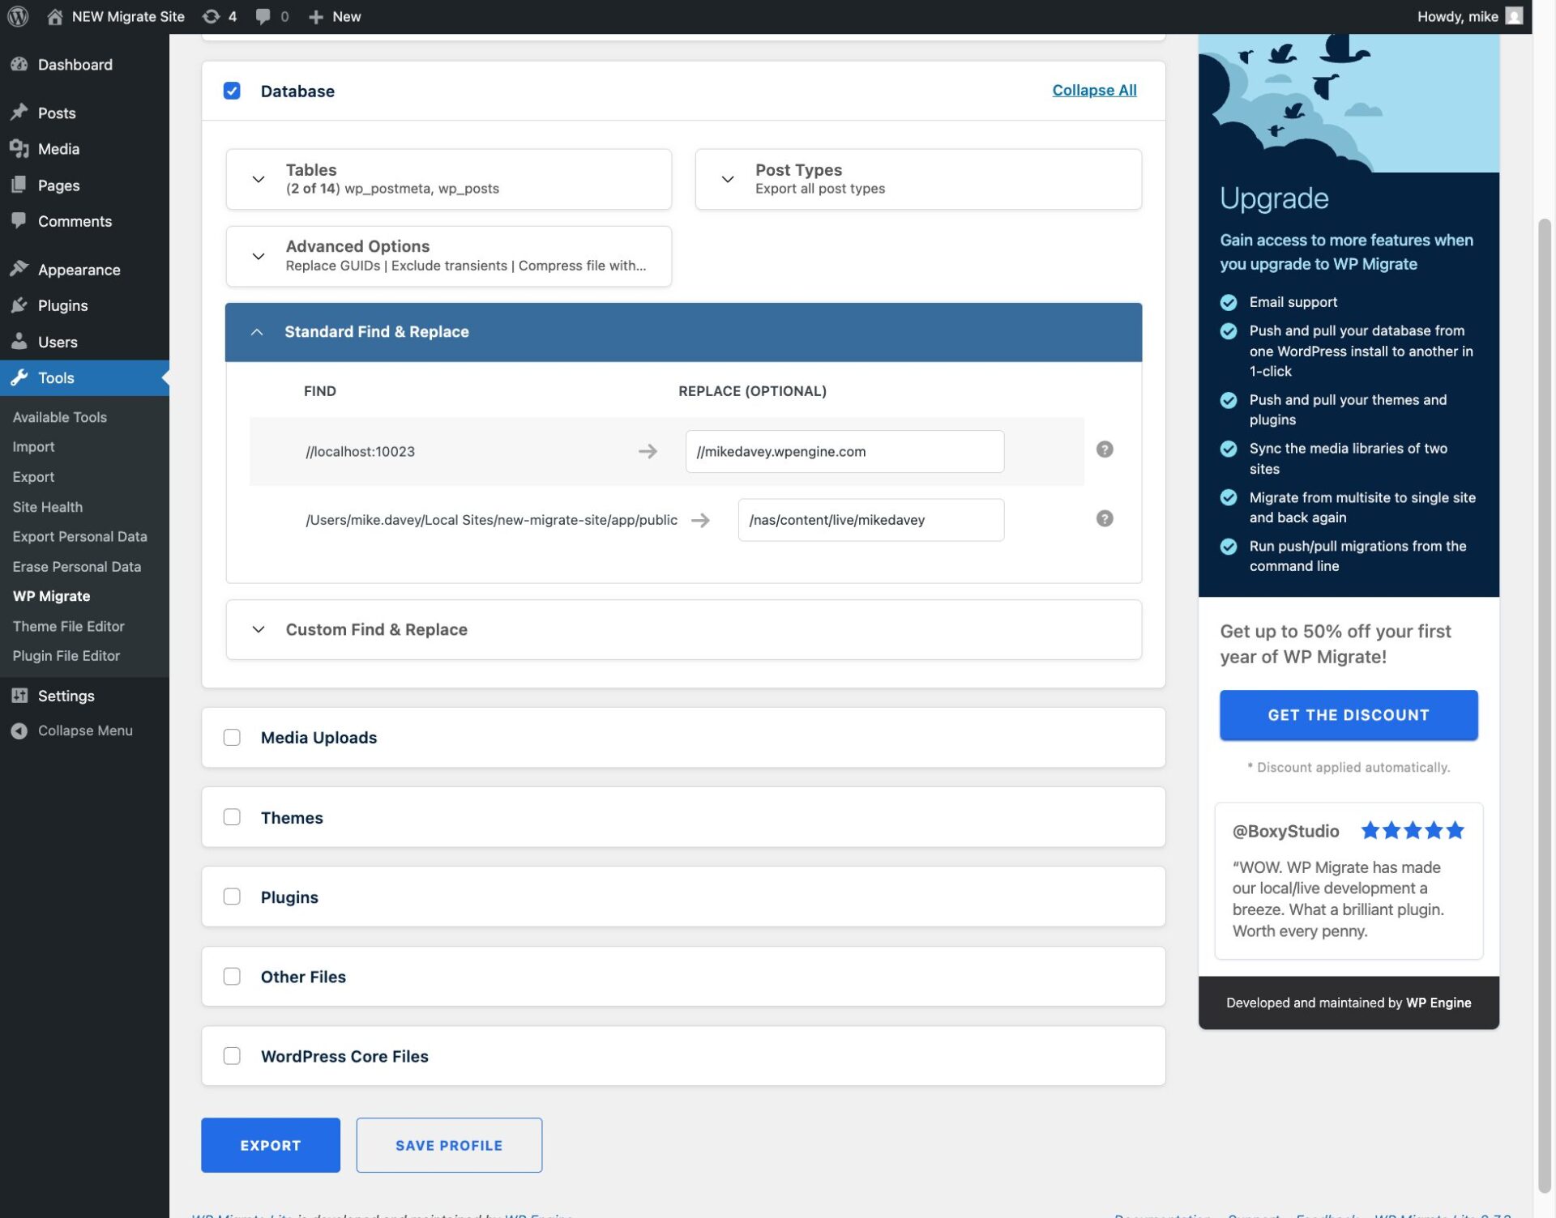The image size is (1556, 1218).
Task: Click the Collapse All link
Action: 1094,90
